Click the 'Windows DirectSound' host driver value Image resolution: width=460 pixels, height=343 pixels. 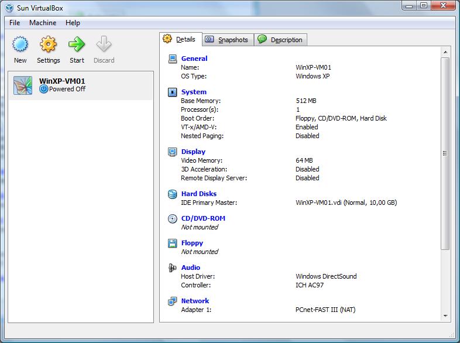click(x=326, y=276)
